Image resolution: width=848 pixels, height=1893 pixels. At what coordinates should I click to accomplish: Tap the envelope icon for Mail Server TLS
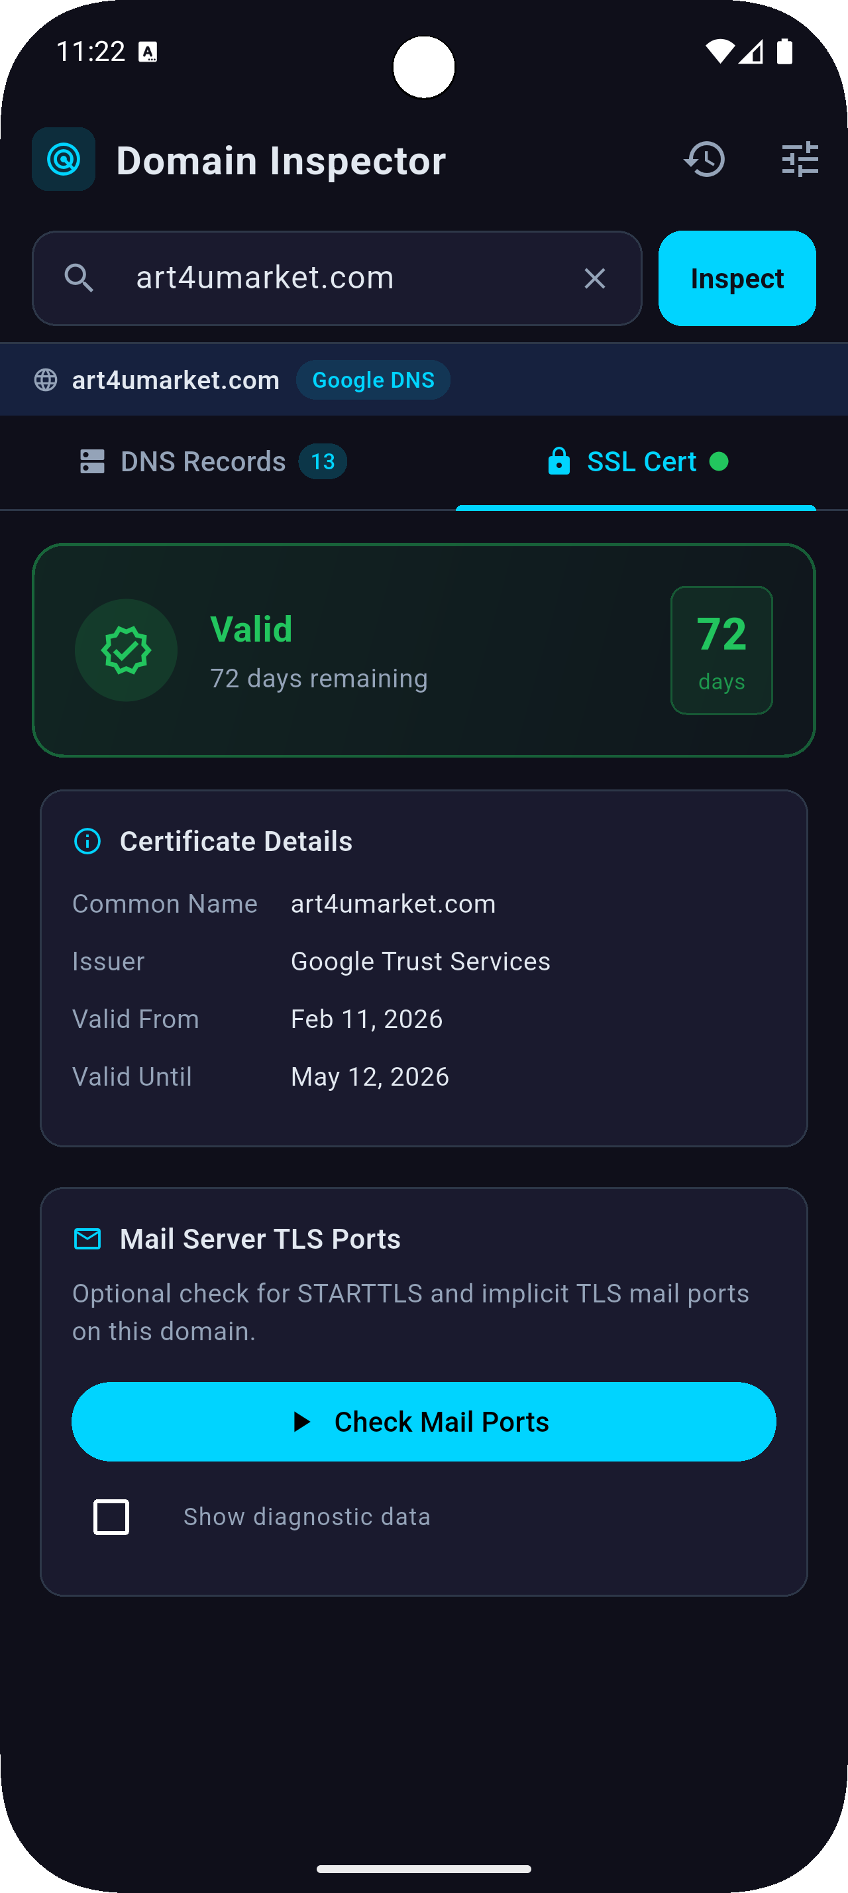87,1238
